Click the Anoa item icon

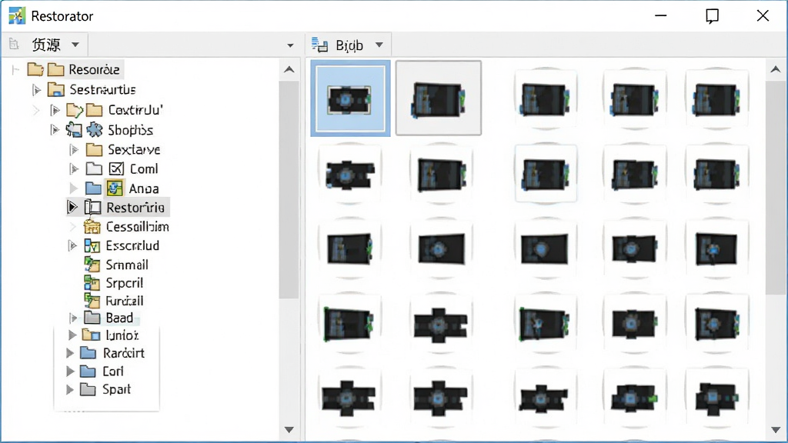115,188
